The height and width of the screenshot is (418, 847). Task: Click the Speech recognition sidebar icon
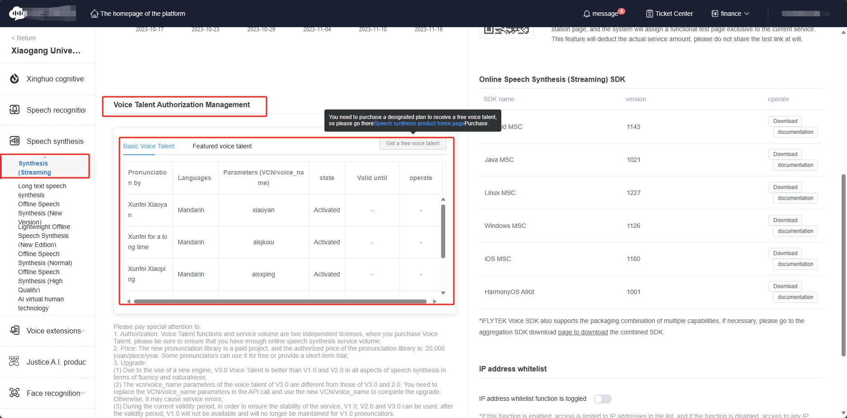[14, 109]
